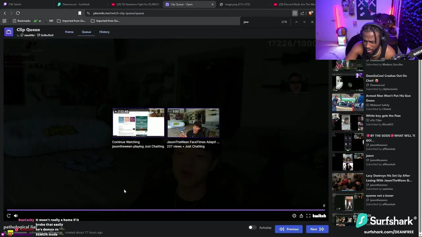422x237 pixels.
Task: Open the SirMuffin9 author link
Action: [45, 35]
